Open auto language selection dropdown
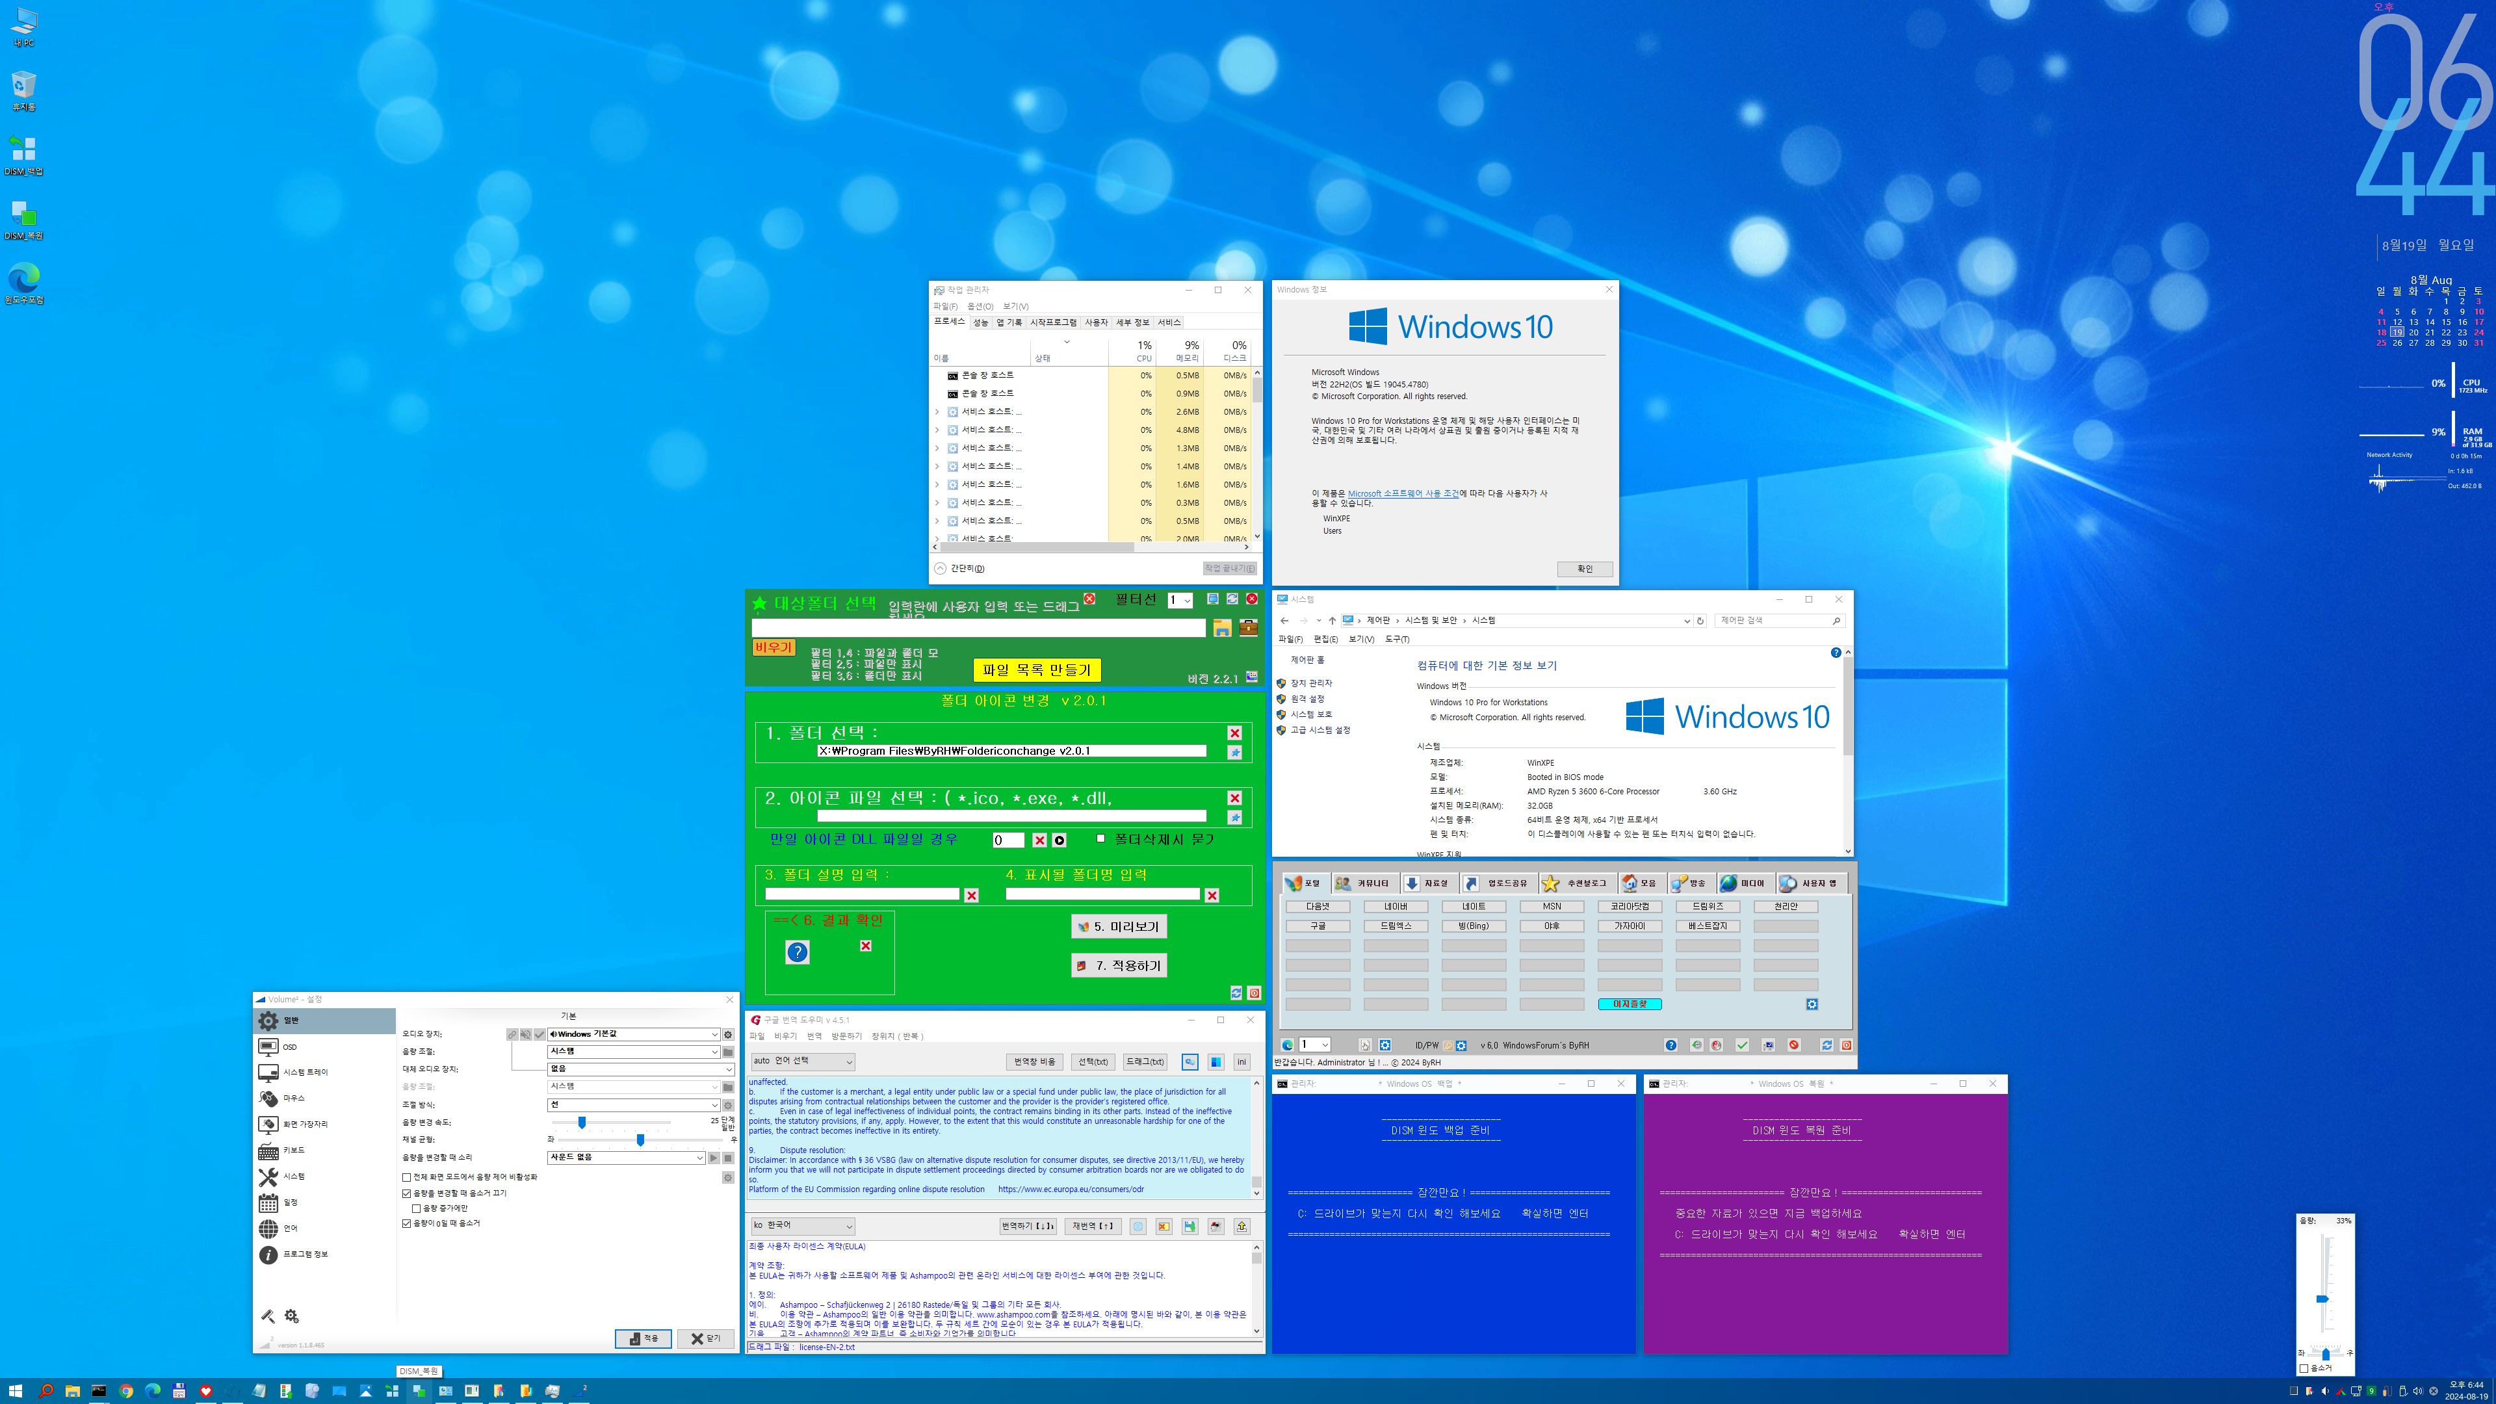The width and height of the screenshot is (2496, 1404). [x=802, y=1061]
